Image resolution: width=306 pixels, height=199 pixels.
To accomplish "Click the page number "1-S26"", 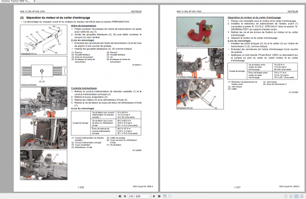I will coord(81,187).
